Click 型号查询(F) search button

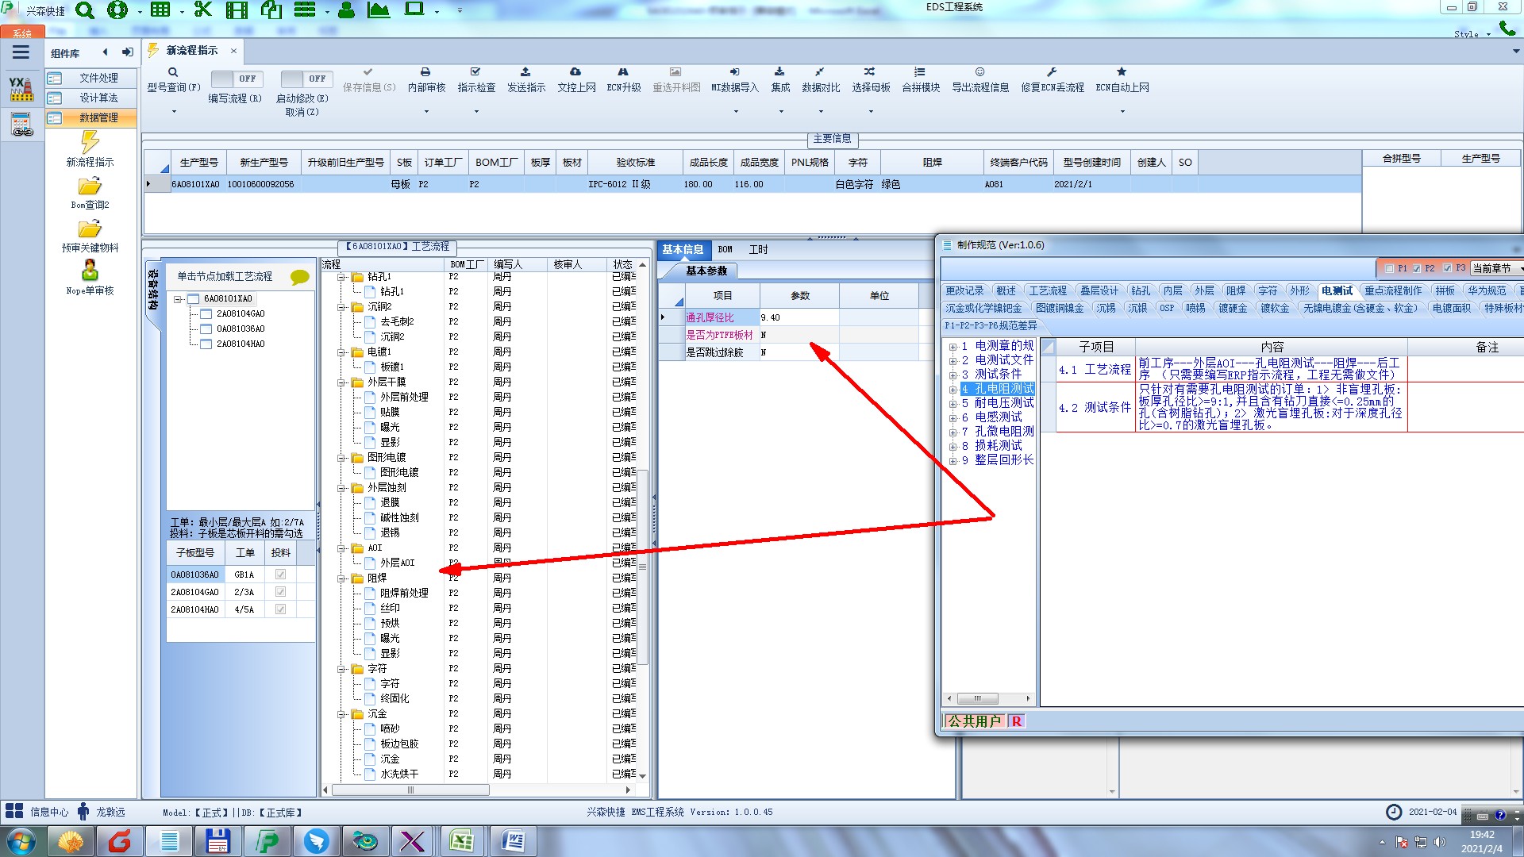173,80
